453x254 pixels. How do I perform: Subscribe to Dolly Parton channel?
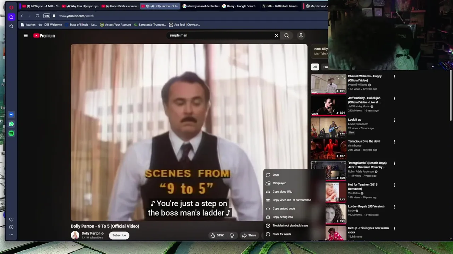[x=119, y=235]
